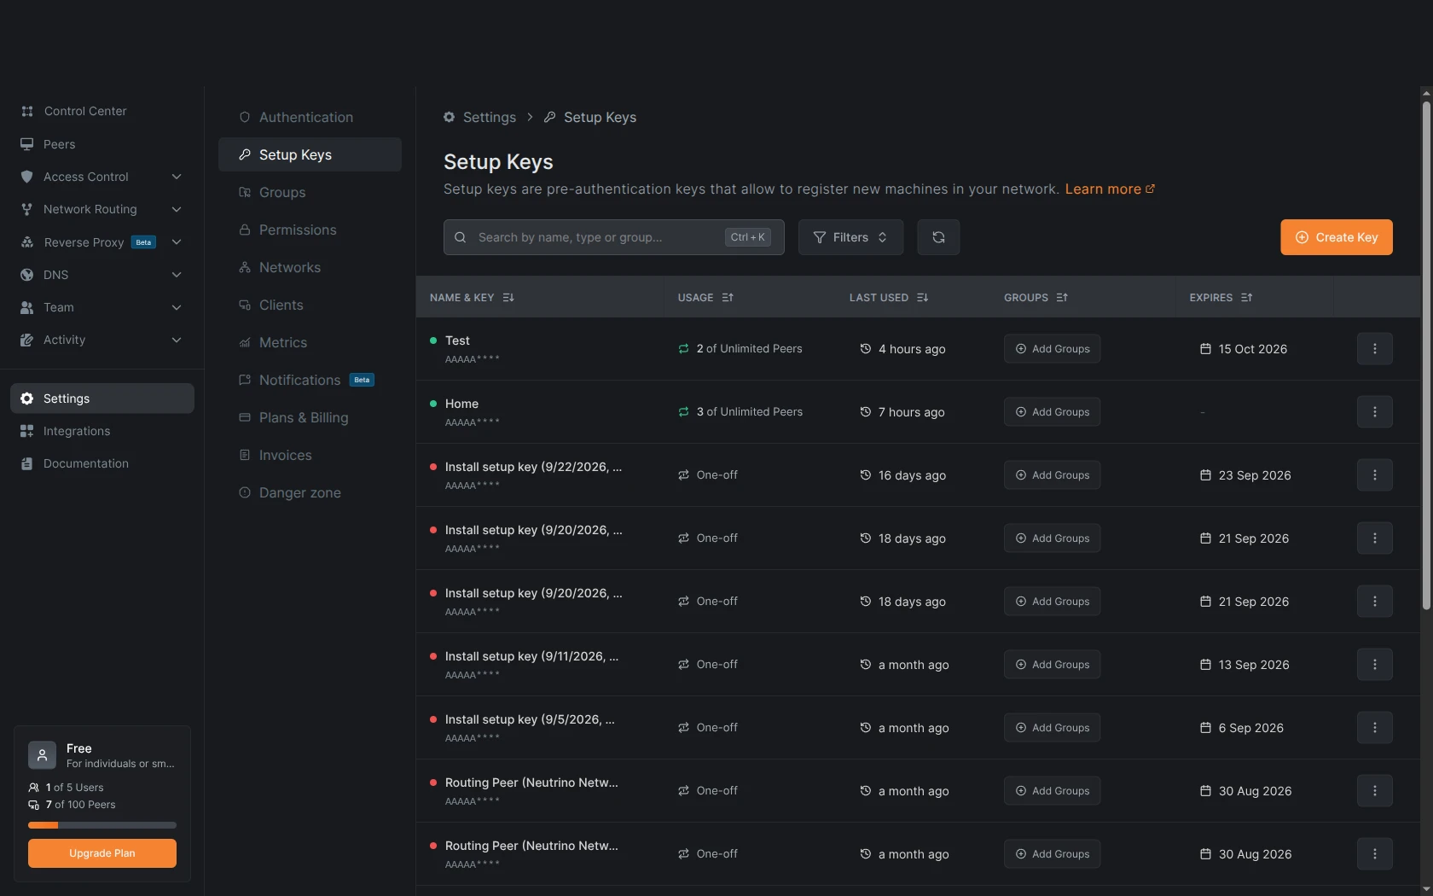This screenshot has height=896, width=1433.
Task: Sort by the GROUPS column icon
Action: click(x=1062, y=298)
